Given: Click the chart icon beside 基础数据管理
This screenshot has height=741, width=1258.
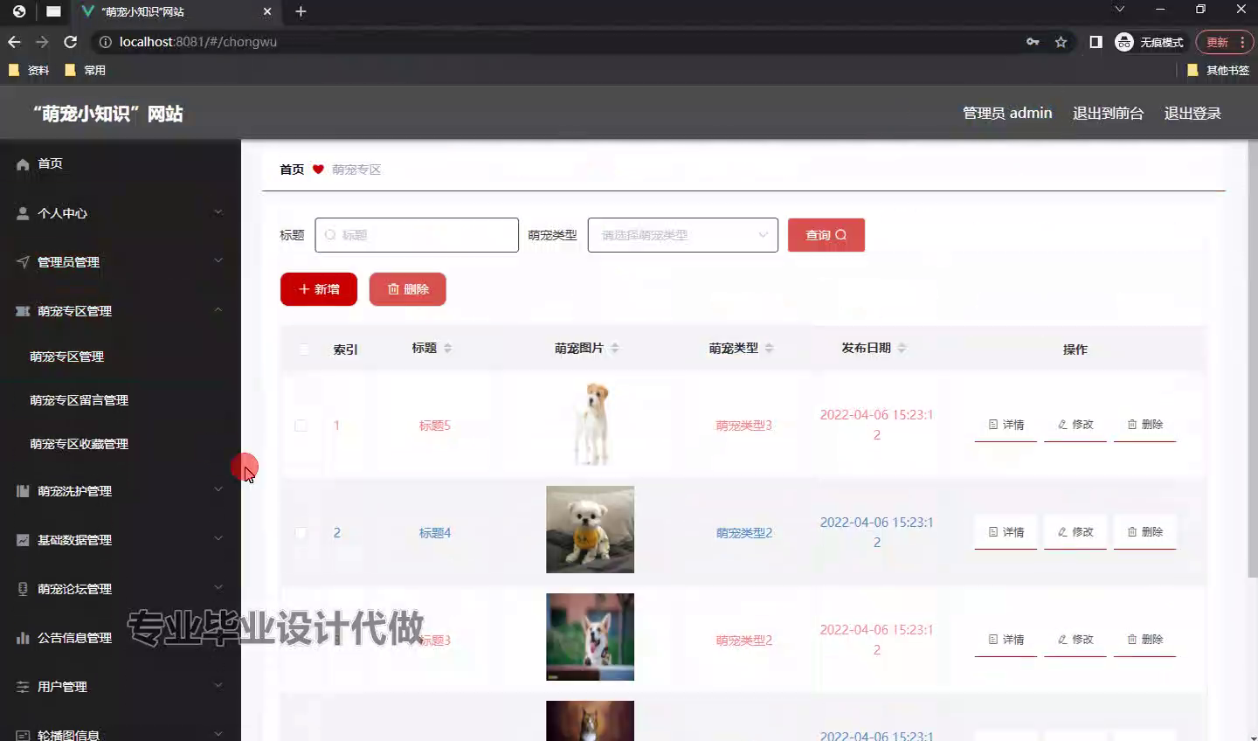Looking at the screenshot, I should (x=23, y=540).
